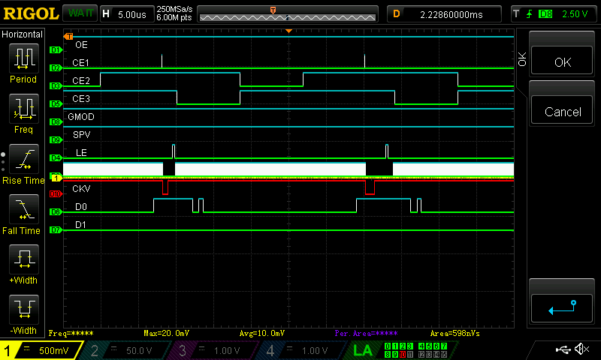Image resolution: width=601 pixels, height=360 pixels.
Task: Select the Freq measurement icon
Action: tap(23, 108)
